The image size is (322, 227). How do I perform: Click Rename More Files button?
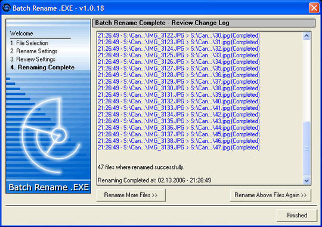click(x=131, y=195)
